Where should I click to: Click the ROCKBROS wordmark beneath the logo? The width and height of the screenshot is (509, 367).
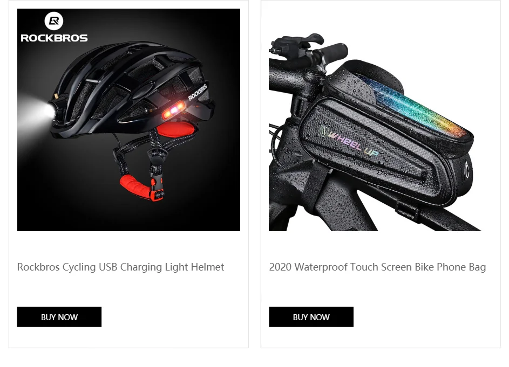tap(54, 38)
